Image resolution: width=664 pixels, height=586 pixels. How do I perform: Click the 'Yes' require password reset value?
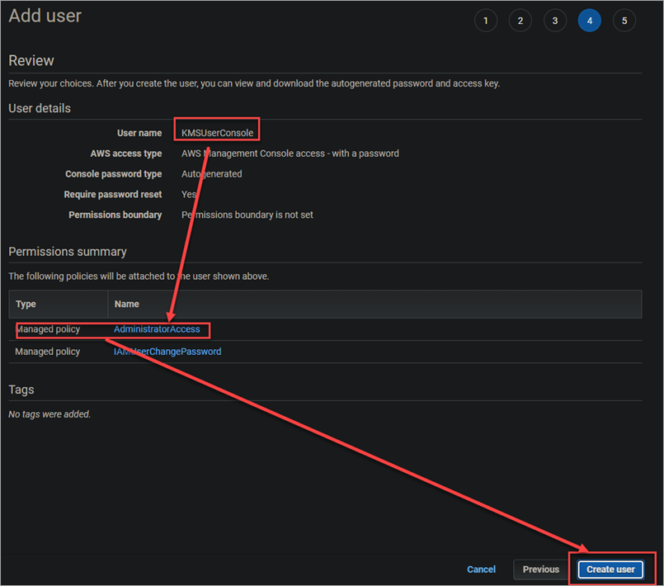pos(189,195)
